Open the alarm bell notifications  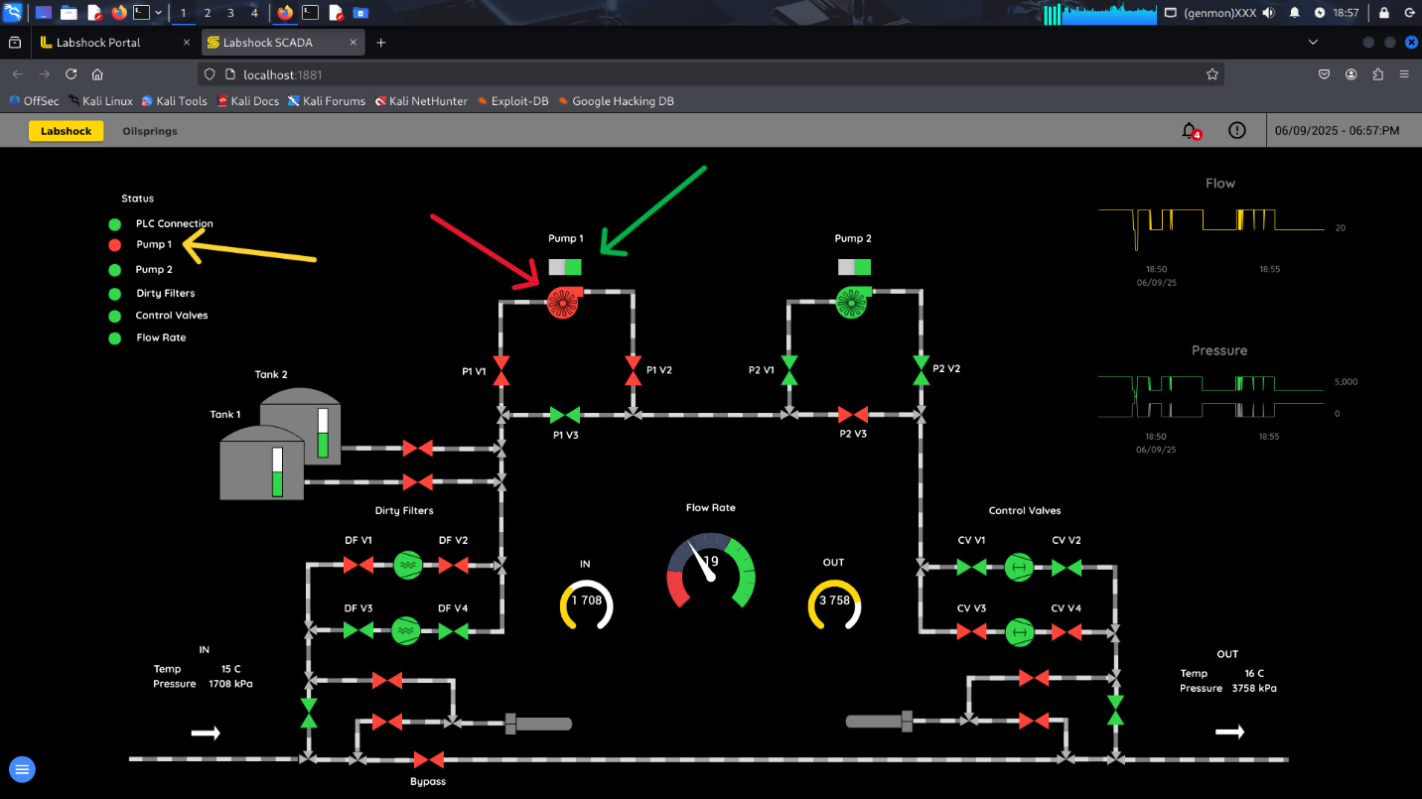tap(1189, 131)
